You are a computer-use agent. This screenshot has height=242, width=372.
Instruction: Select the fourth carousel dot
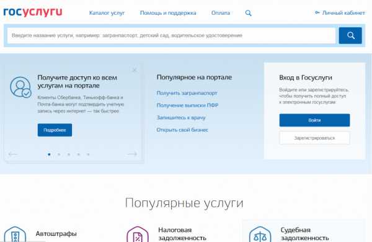tap(78, 155)
